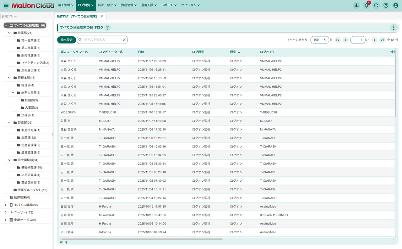Screen dimensions: 402x249
Task: Open the three-dot options menu for log panel
Action: (x=394, y=28)
